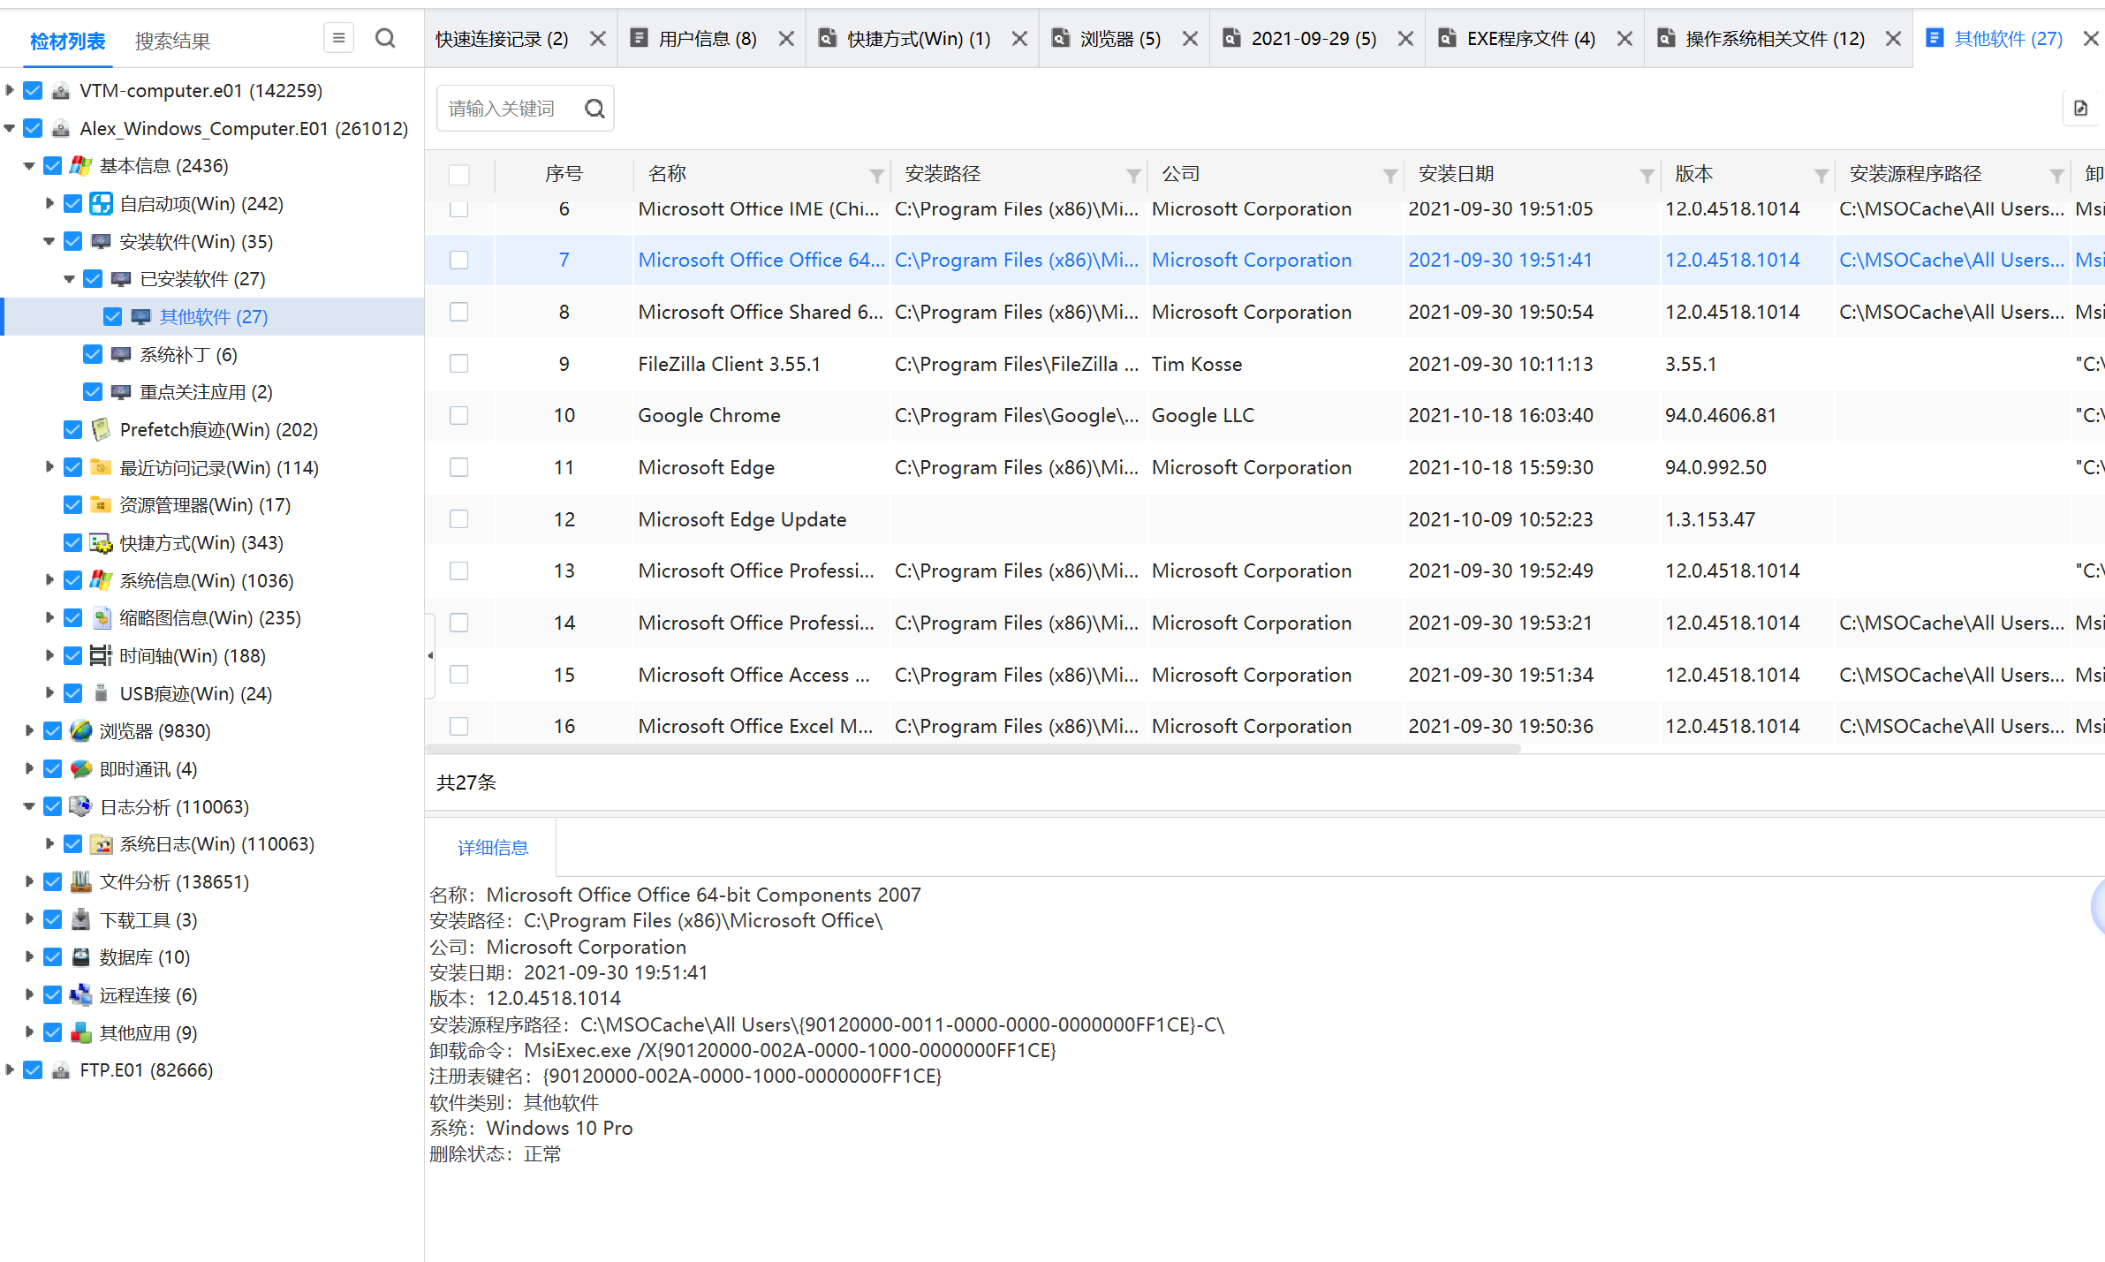Click filter icon on 安装路径 column

(1133, 176)
